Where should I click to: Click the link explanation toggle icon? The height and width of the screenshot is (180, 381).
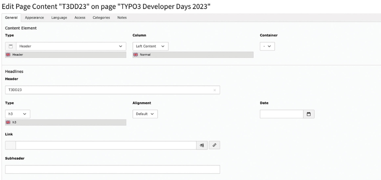[x=202, y=145]
